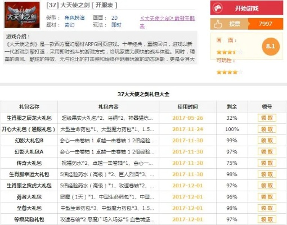Click the 8.1 score badge

coord(271,46)
